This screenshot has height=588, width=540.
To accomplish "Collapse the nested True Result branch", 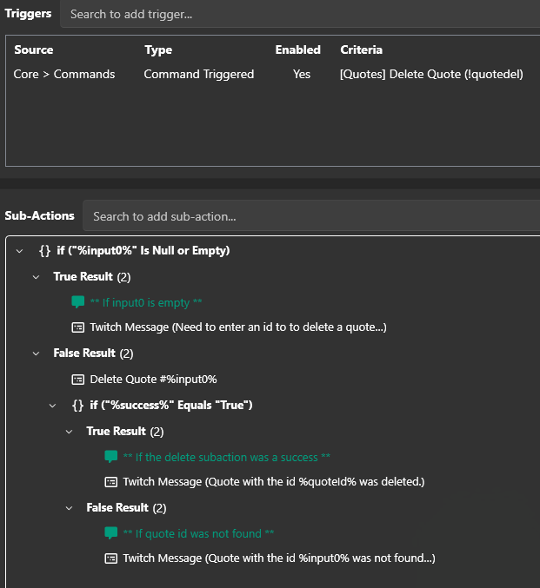I will pos(70,432).
